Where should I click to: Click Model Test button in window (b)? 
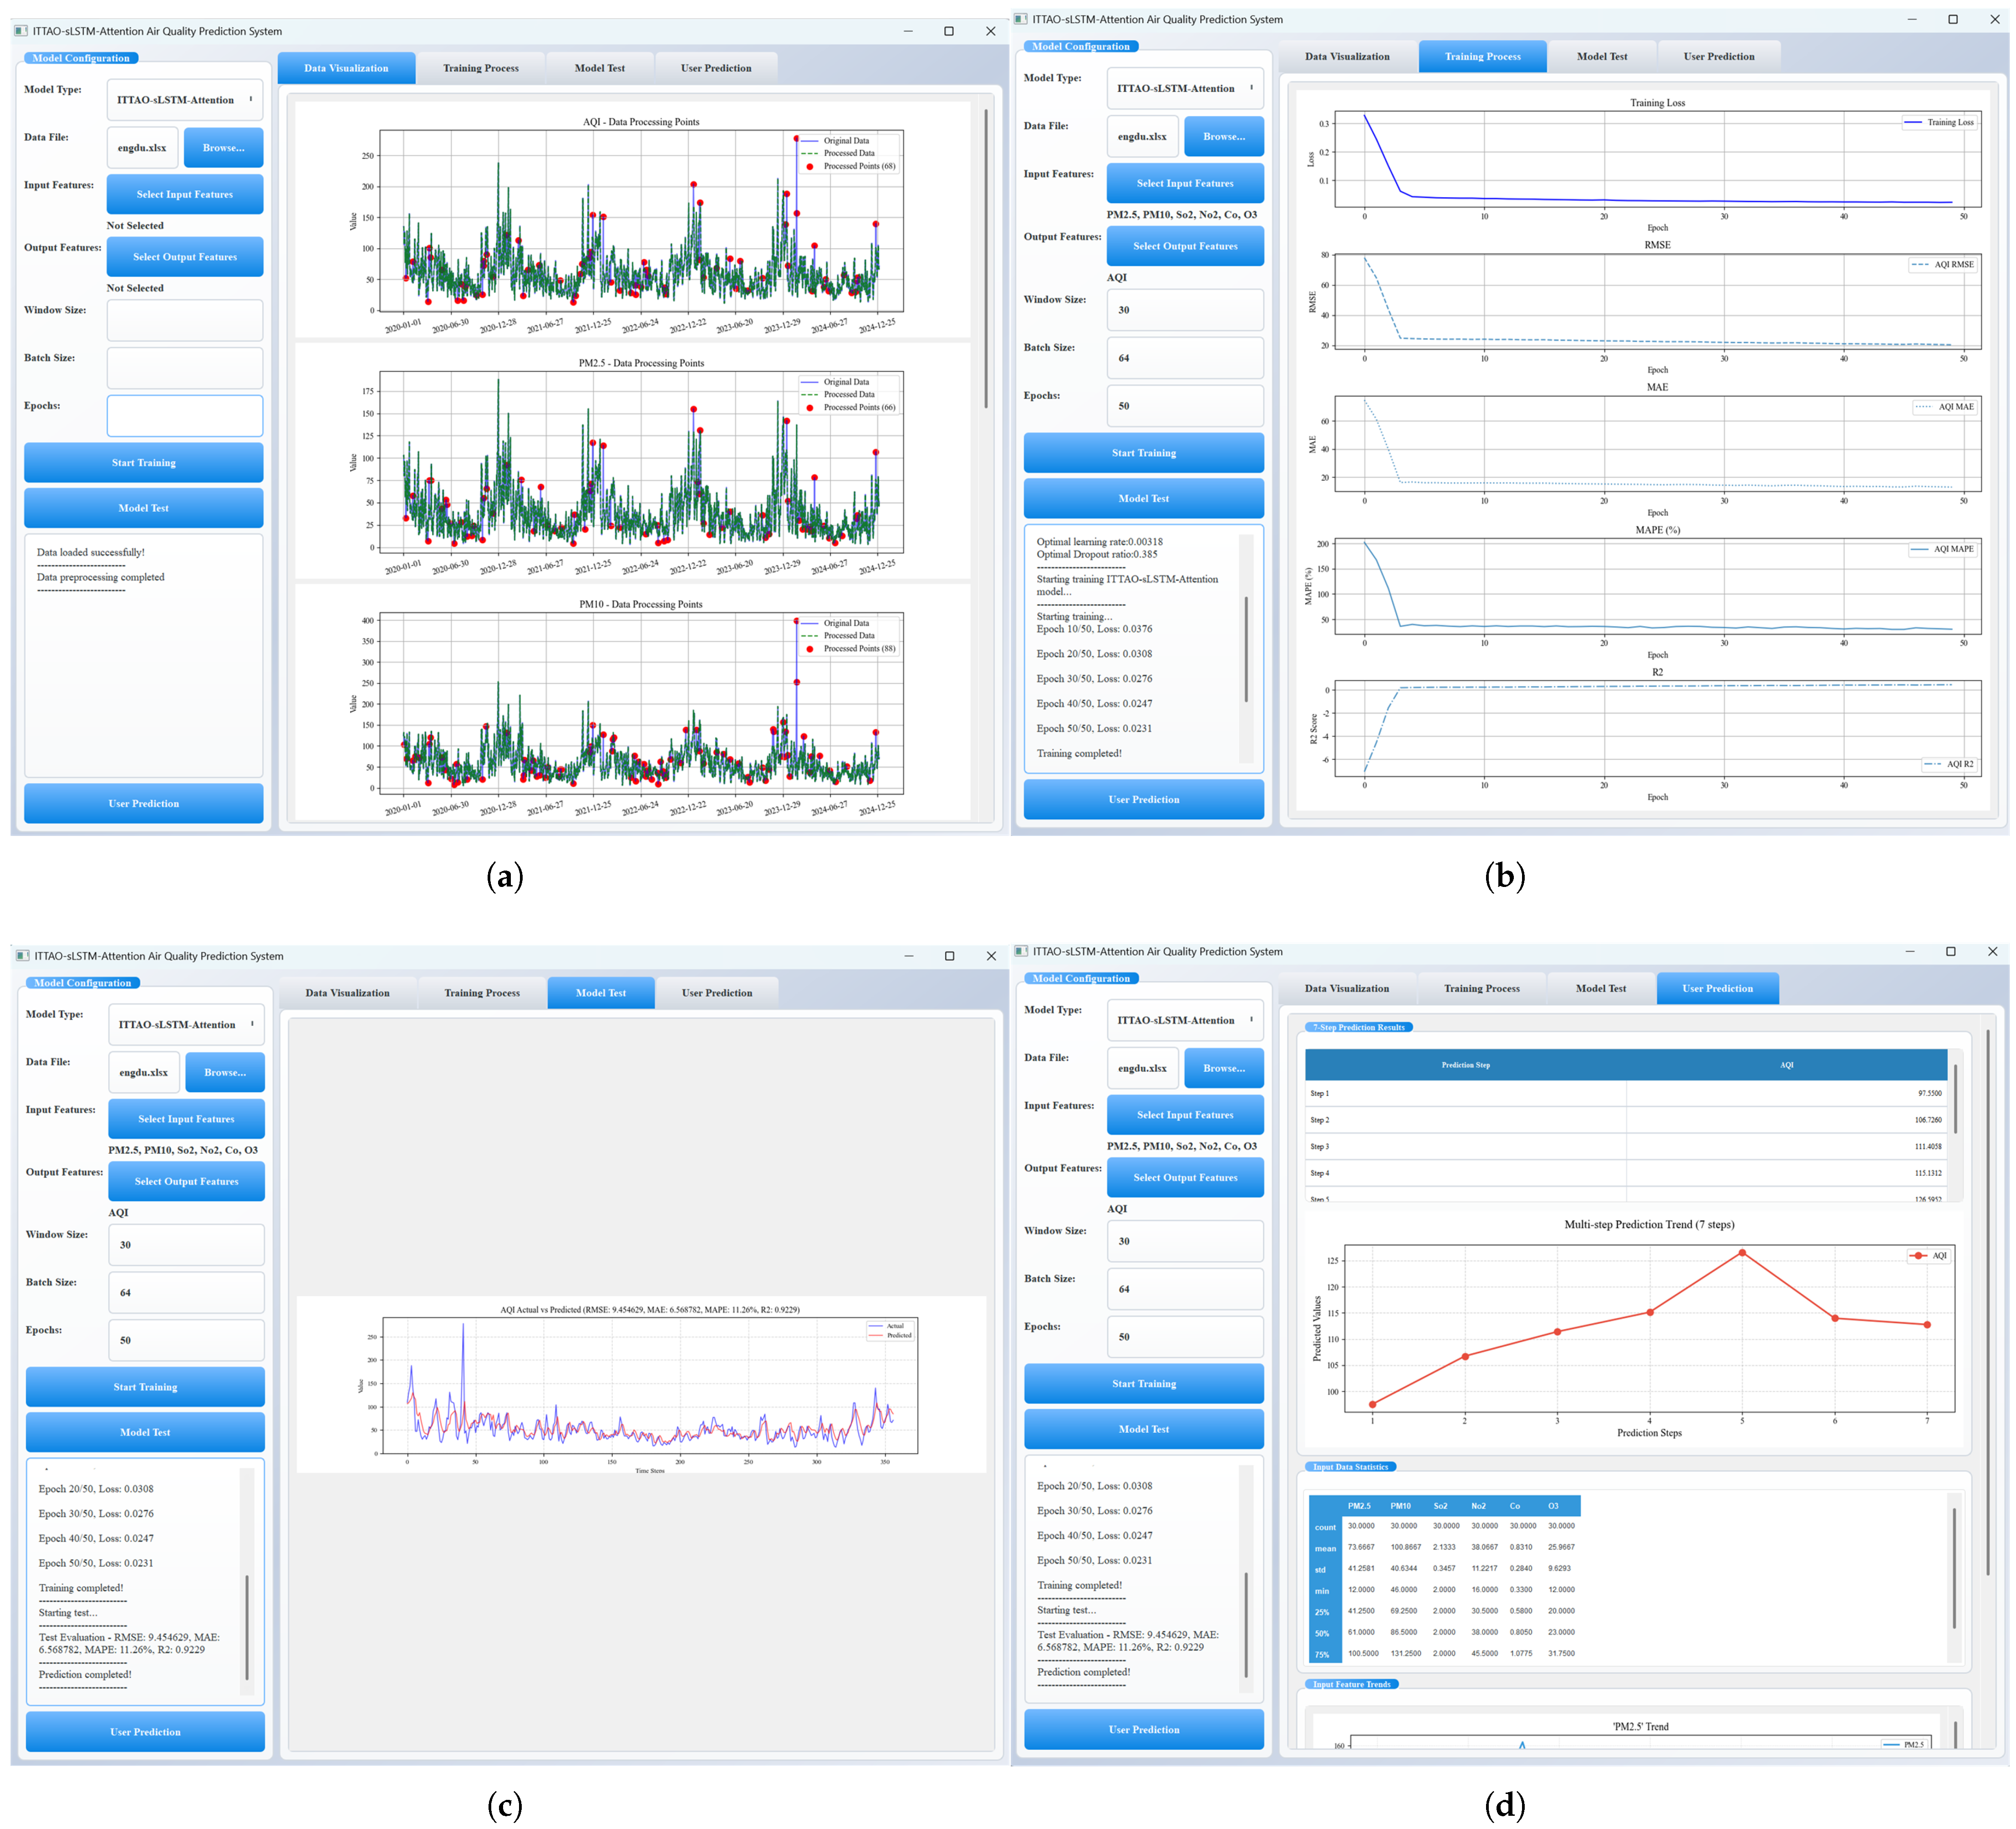[1144, 498]
